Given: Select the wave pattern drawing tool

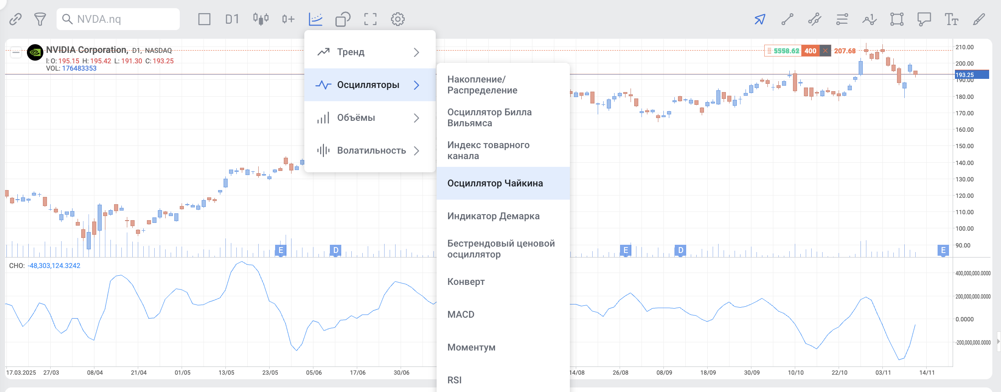Looking at the screenshot, I should point(870,19).
